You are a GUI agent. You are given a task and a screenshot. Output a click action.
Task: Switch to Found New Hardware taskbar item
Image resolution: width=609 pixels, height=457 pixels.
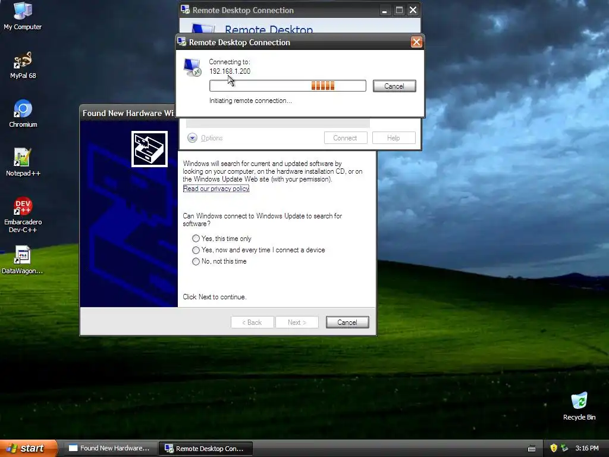click(109, 448)
